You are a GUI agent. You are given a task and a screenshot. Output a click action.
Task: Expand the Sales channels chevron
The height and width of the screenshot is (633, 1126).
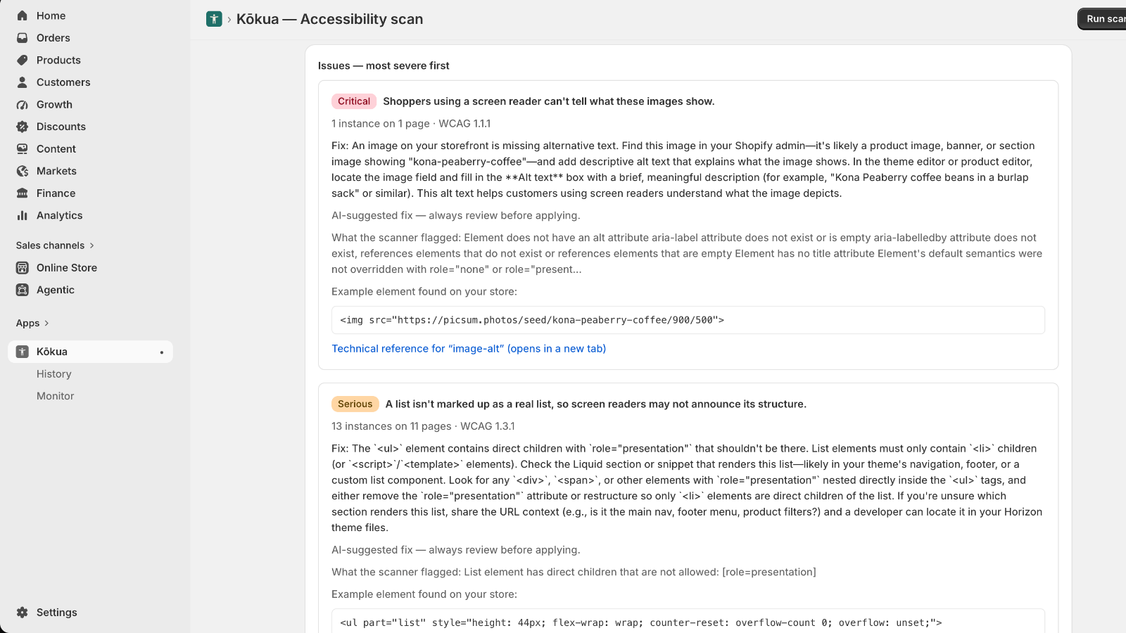(x=91, y=245)
